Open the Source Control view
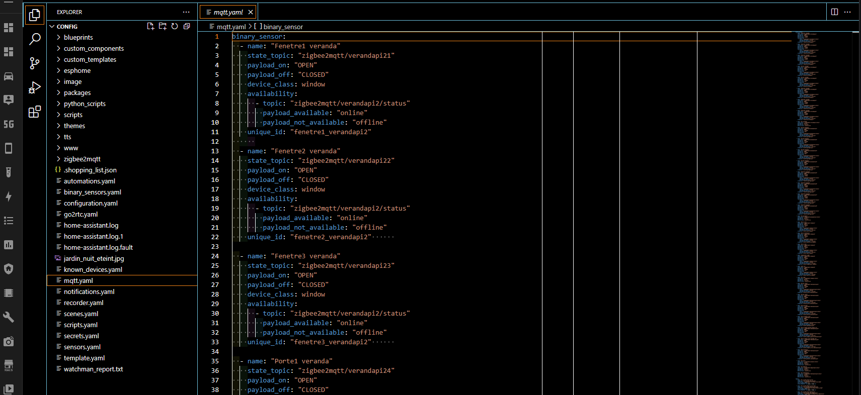This screenshot has width=861, height=395. coord(35,63)
